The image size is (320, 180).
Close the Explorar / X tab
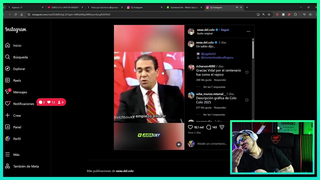42,7
